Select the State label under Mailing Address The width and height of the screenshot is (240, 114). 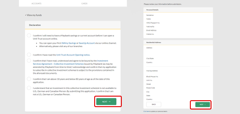click(x=148, y=95)
